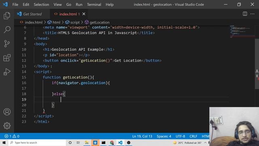The image size is (259, 146).
Task: Open Google Chrome from the taskbar
Action: click(x=112, y=142)
